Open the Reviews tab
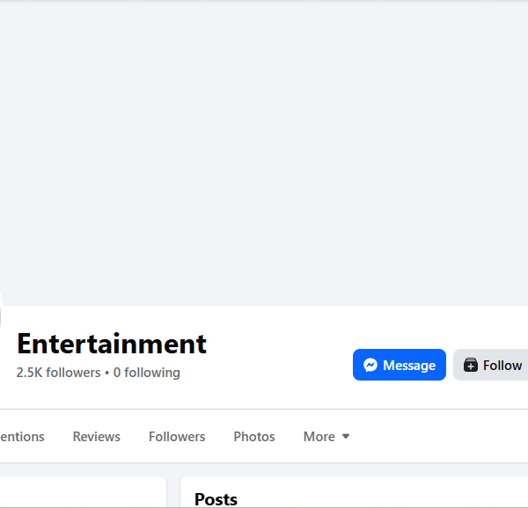Screen dimensions: 528x508 (96, 437)
